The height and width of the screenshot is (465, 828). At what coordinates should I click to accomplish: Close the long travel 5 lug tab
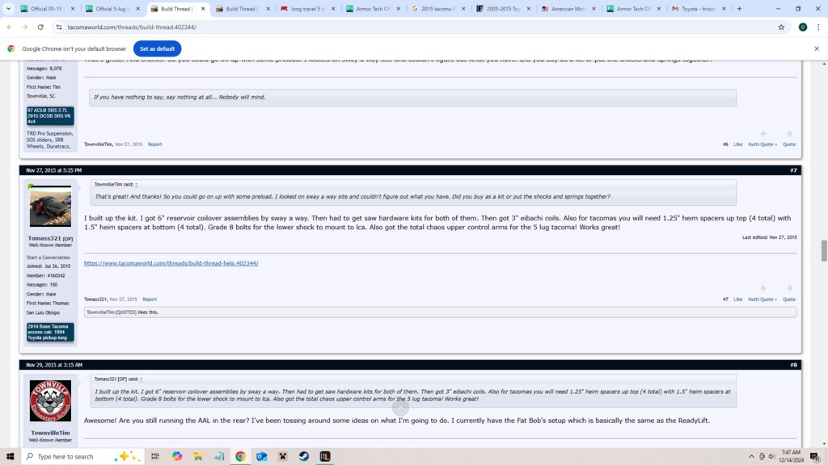333,8
